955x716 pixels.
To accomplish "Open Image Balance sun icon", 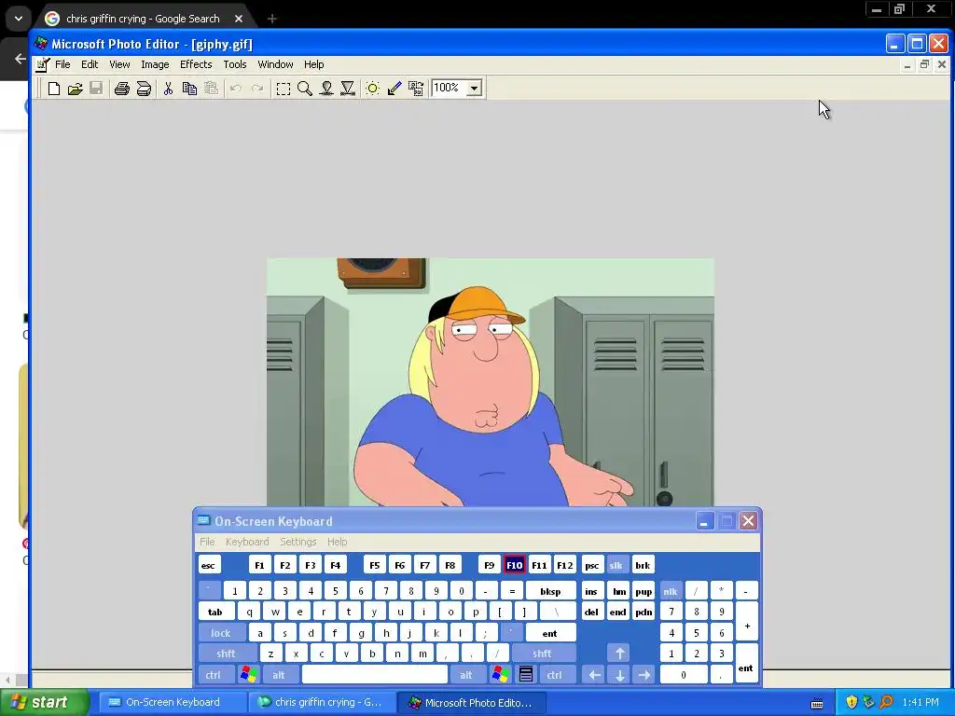I will tap(373, 89).
